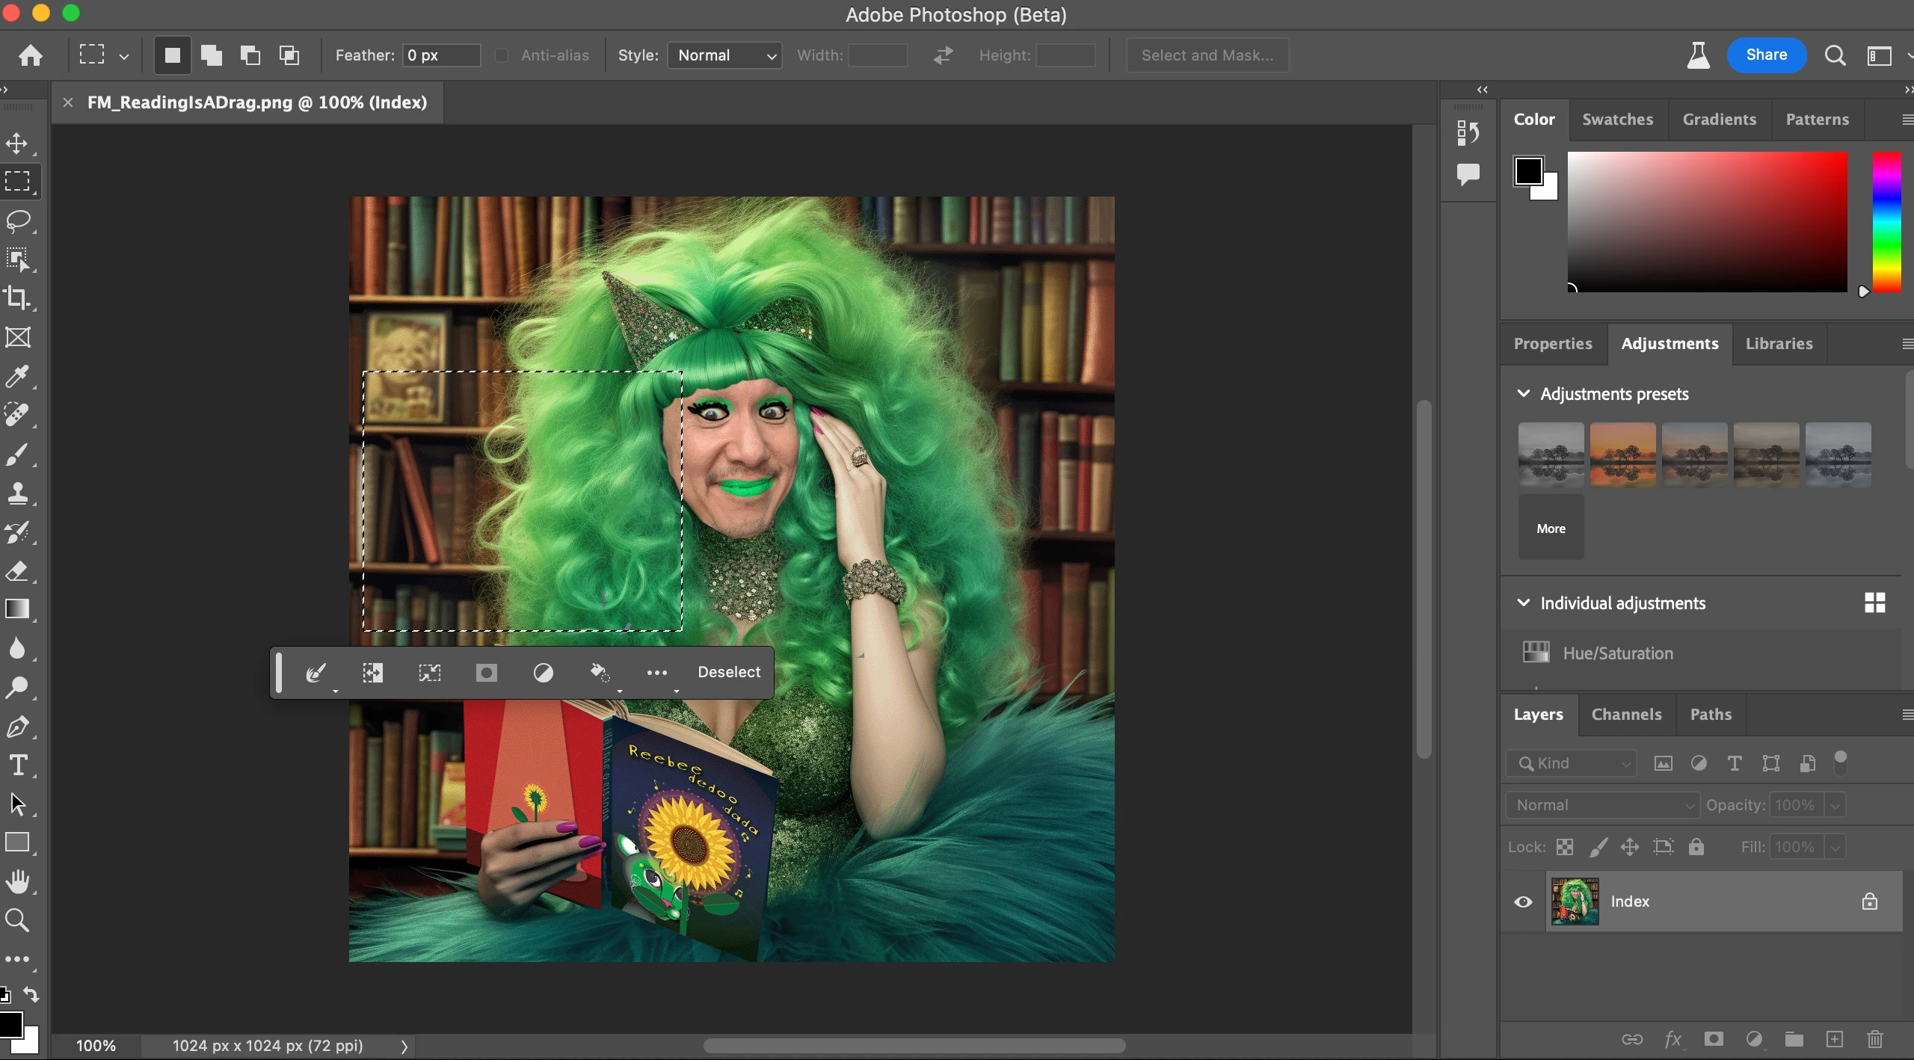Select the Lasso tool
The image size is (1914, 1060).
(18, 221)
